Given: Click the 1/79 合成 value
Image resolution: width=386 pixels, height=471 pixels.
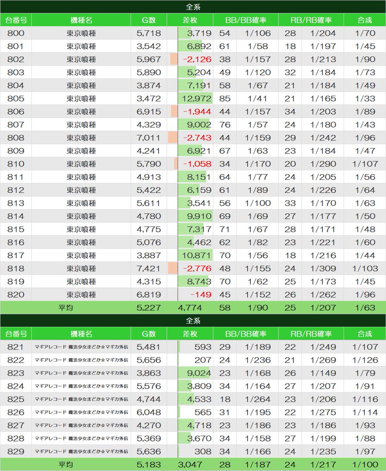Looking at the screenshot, I should [365, 373].
